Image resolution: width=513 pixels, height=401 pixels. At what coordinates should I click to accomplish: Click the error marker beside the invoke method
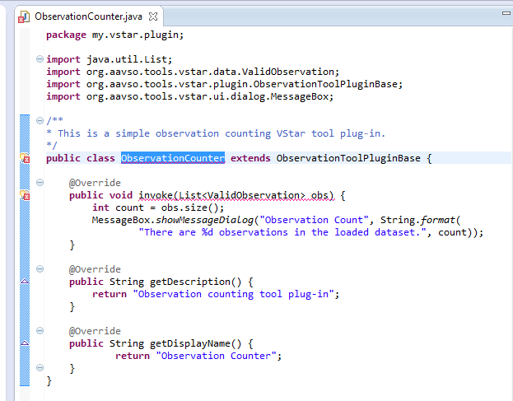24,195
